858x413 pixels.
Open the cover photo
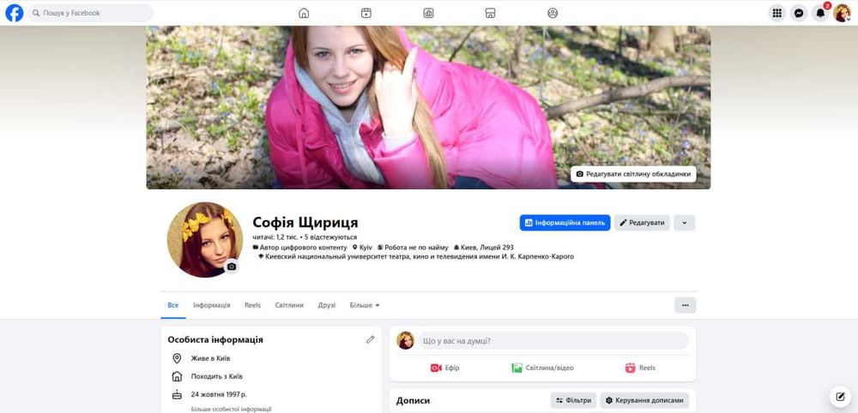[428, 108]
